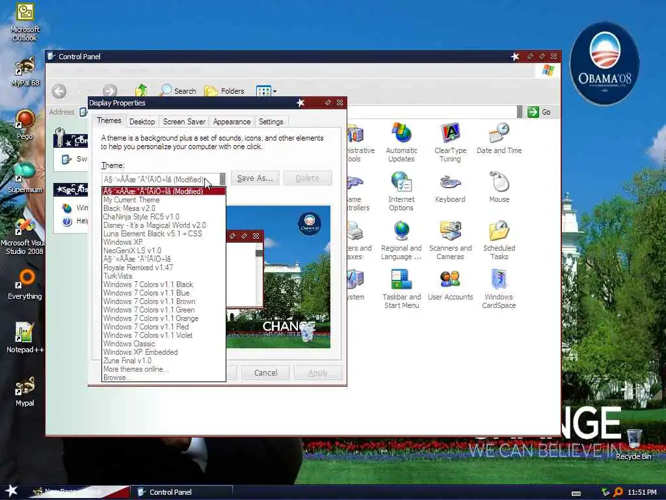
Task: Select Windows XP Embedded theme
Action: click(x=163, y=352)
